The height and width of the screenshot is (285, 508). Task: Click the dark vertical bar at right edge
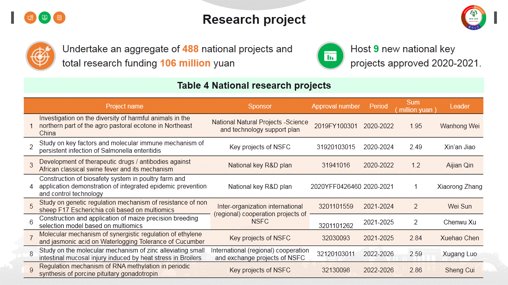point(495,17)
